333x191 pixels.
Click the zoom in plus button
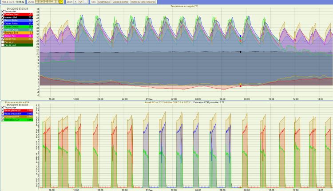point(75,2)
